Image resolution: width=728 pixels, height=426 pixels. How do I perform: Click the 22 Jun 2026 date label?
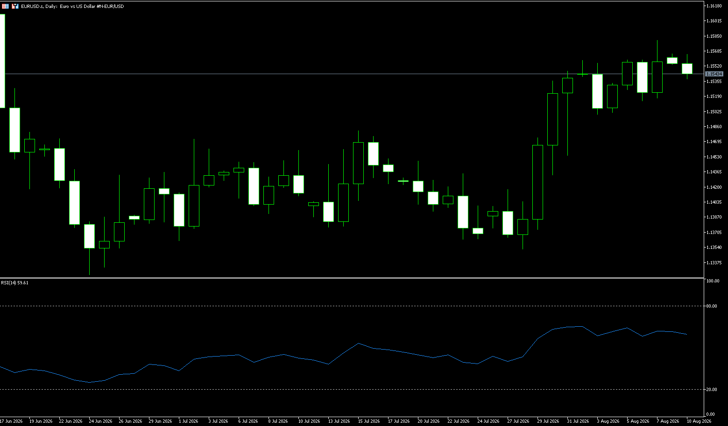pyautogui.click(x=71, y=421)
